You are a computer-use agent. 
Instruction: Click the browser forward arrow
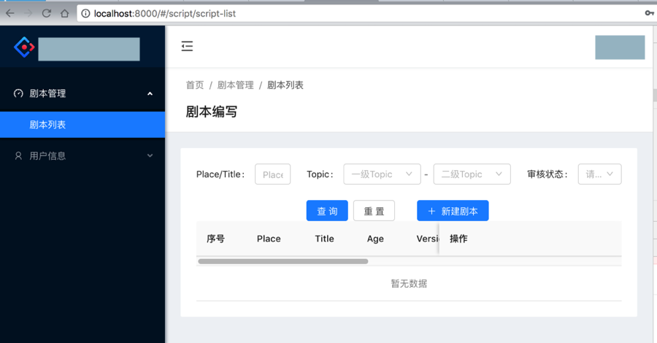[28, 13]
